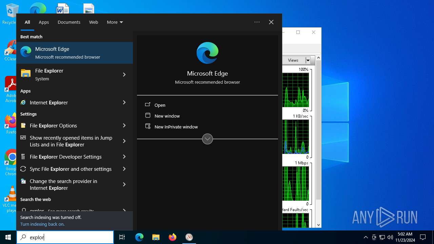Close the search panel with X
The width and height of the screenshot is (434, 244).
[x=271, y=22]
